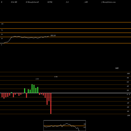Screen dimensions: 131x131
Task: Click the 100 axis label on RSI chart
Action: (x=2, y=24)
